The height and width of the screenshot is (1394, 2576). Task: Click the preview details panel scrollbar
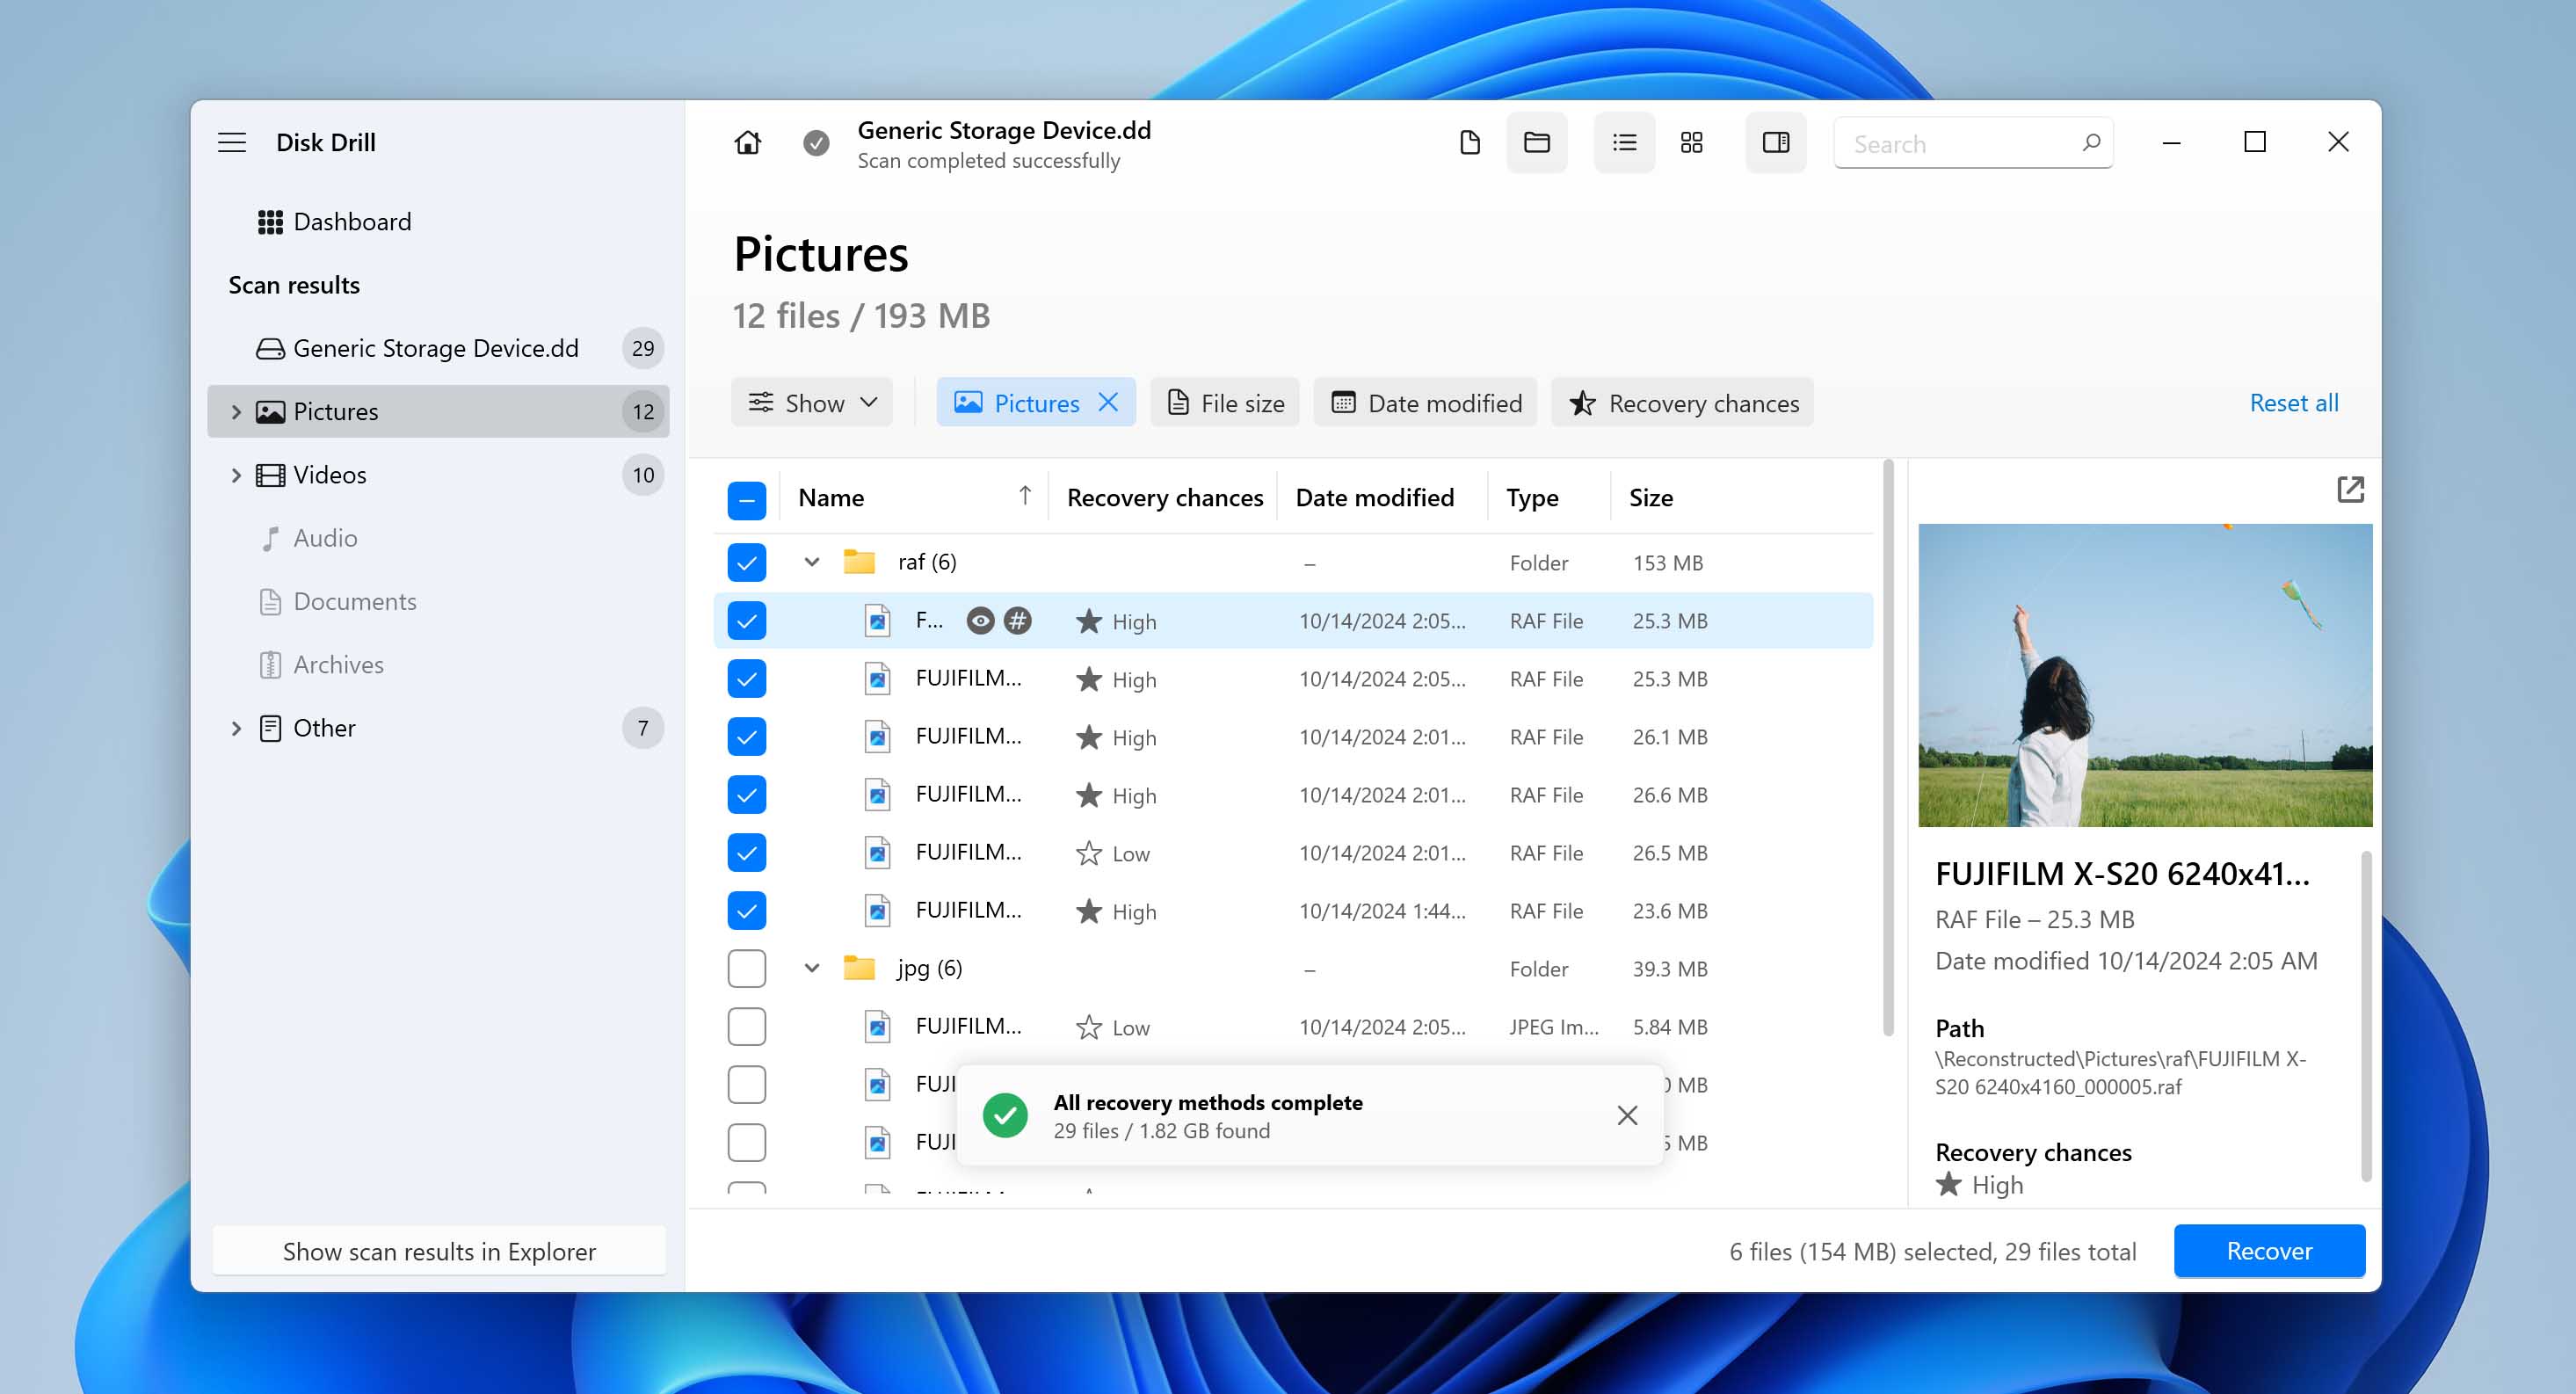pos(2365,1015)
